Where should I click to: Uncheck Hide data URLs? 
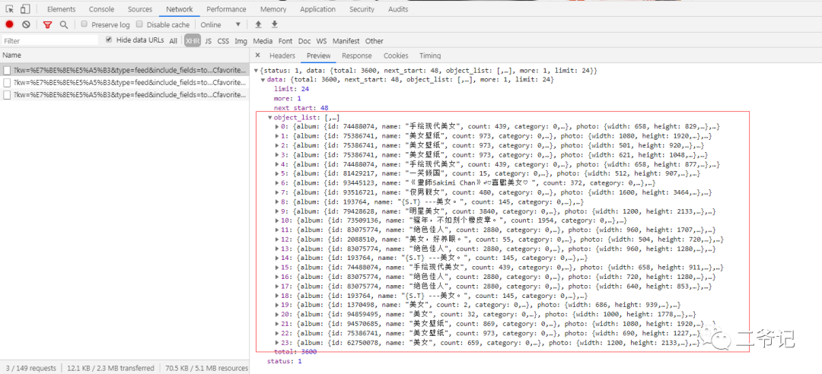point(109,40)
